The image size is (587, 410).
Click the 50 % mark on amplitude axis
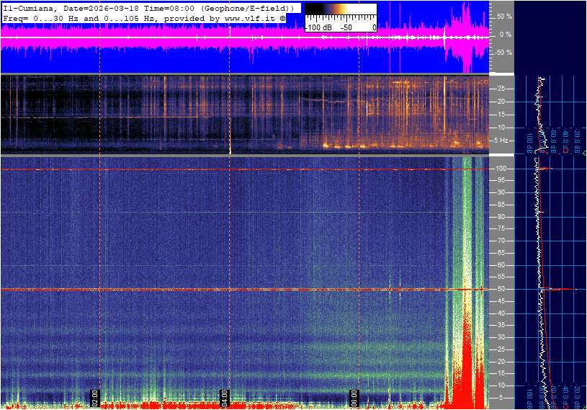[x=504, y=16]
